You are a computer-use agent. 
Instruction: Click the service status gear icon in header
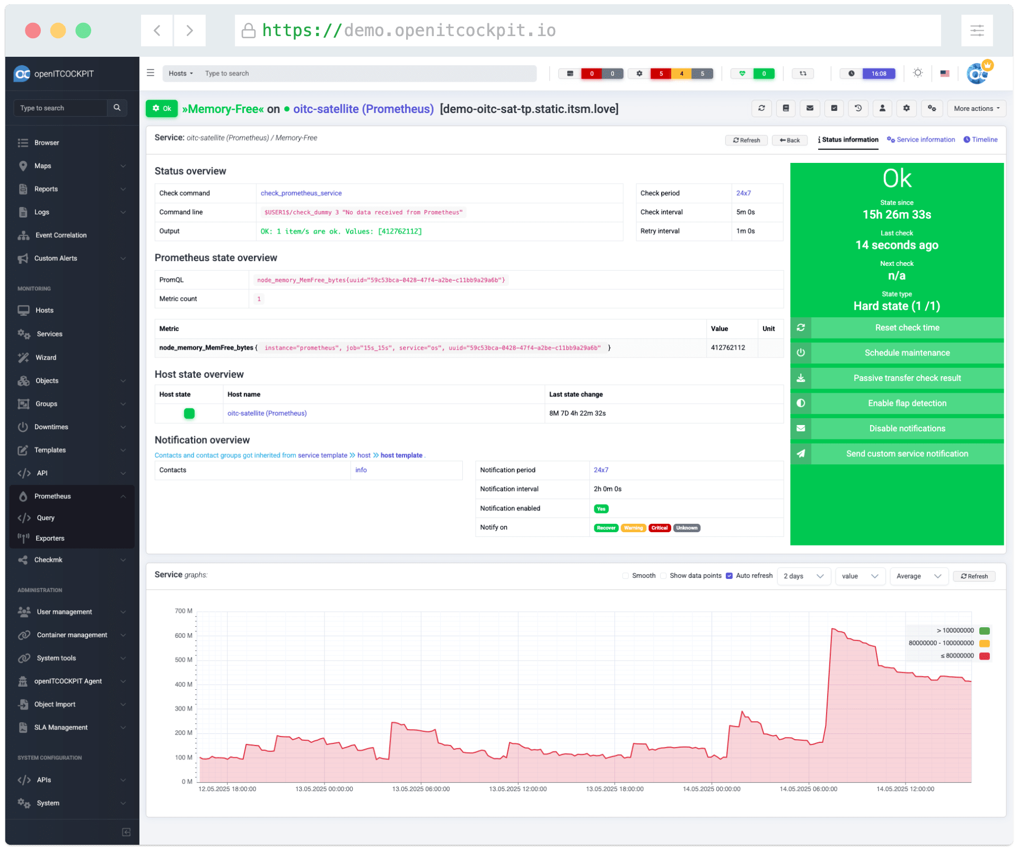[x=639, y=74]
